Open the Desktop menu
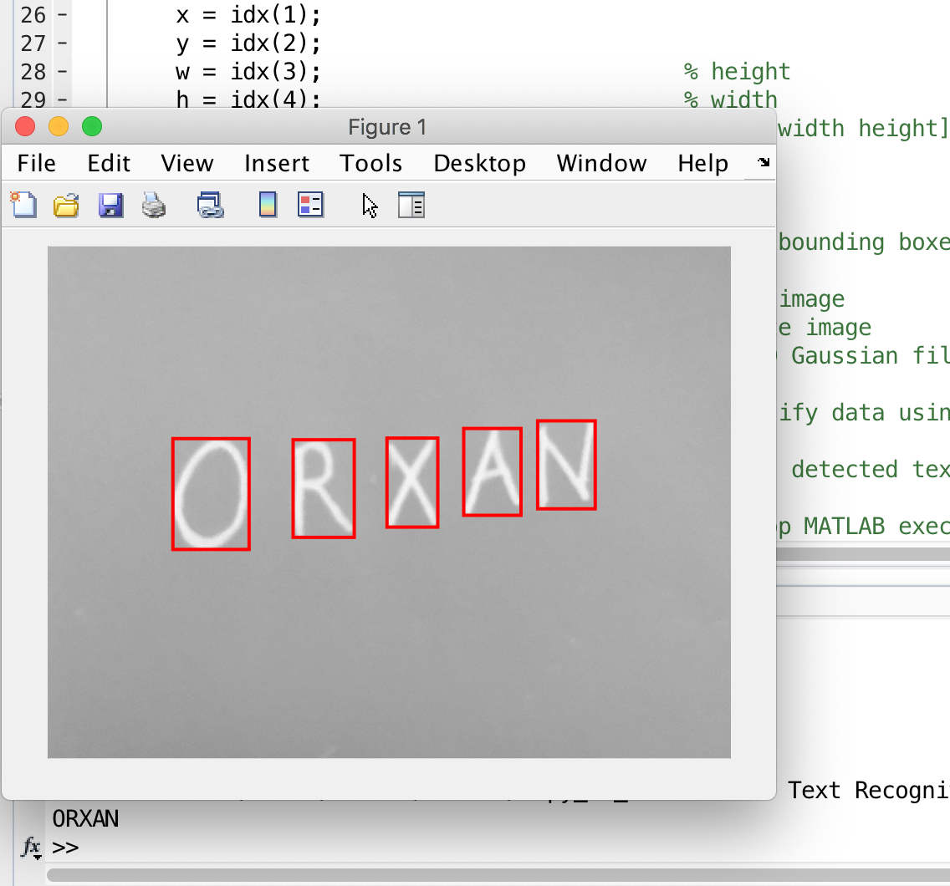 coord(479,164)
